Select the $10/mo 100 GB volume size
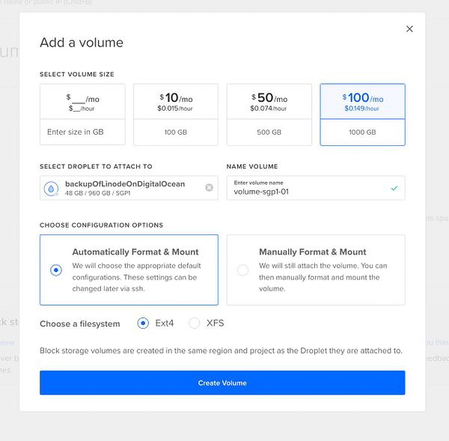449x441 pixels. pyautogui.click(x=176, y=115)
